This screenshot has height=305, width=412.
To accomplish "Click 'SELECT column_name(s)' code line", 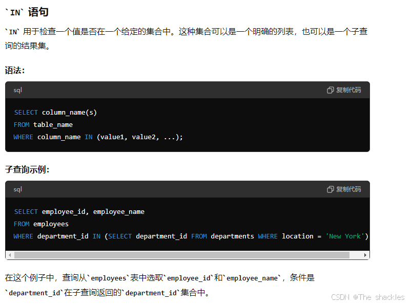I will [x=55, y=113].
